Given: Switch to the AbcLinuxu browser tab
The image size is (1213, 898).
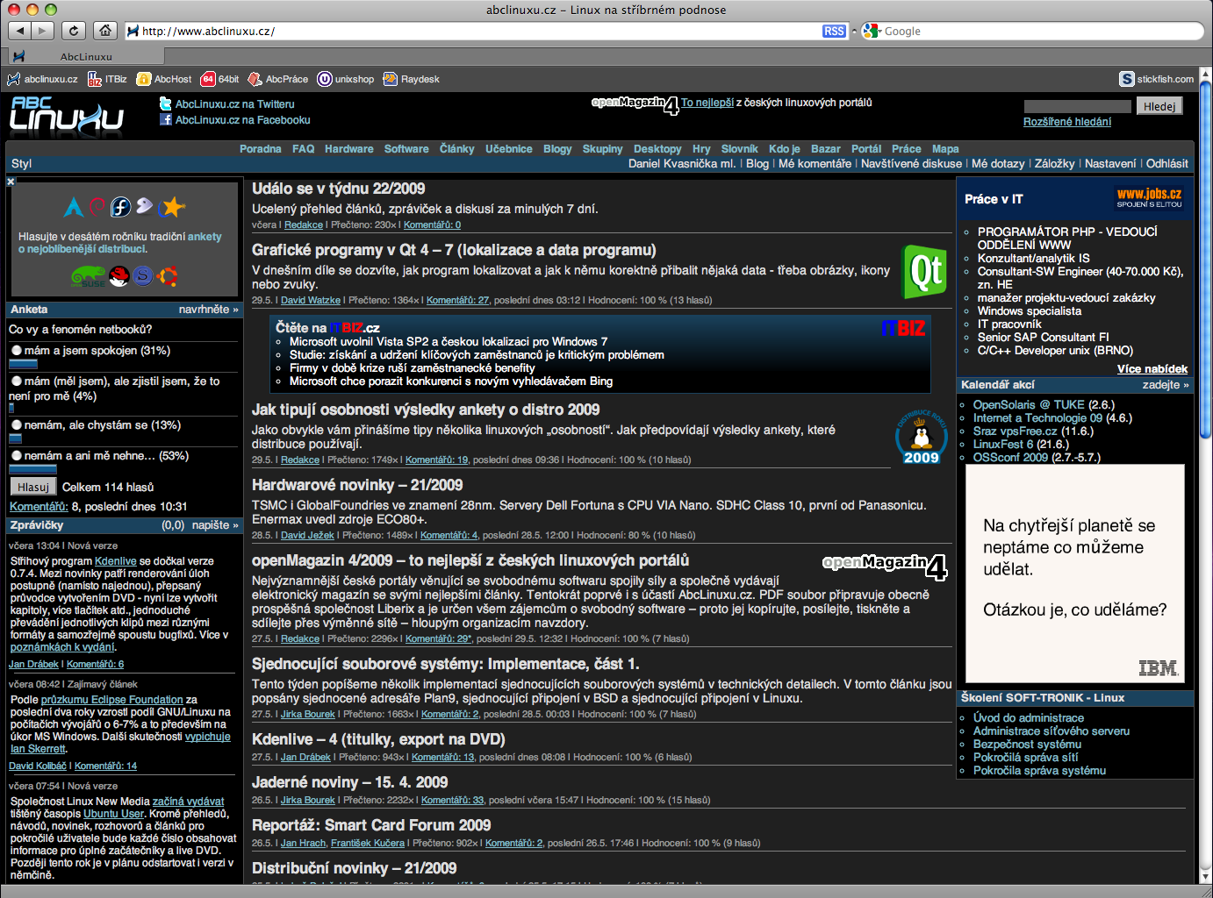Looking at the screenshot, I should pos(86,56).
